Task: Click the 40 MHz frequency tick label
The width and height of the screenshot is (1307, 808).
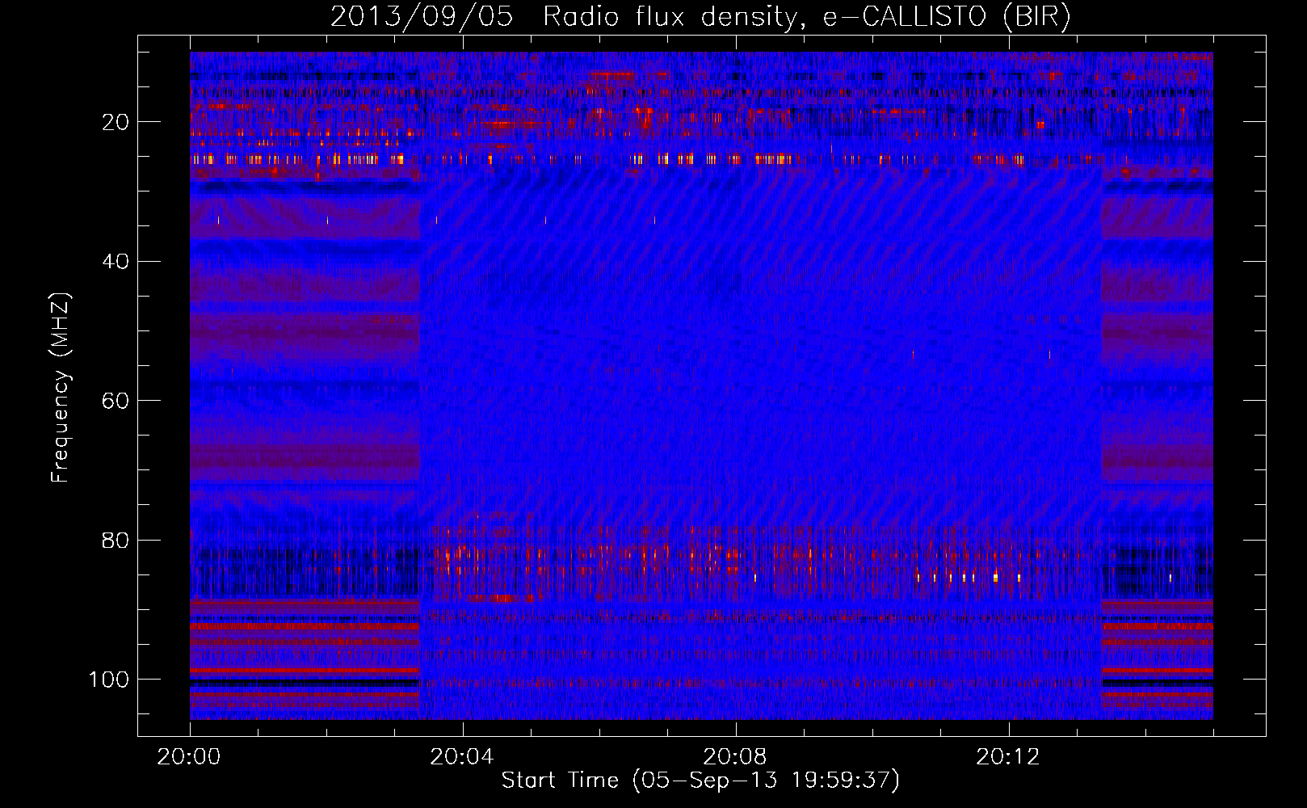Action: [x=116, y=261]
